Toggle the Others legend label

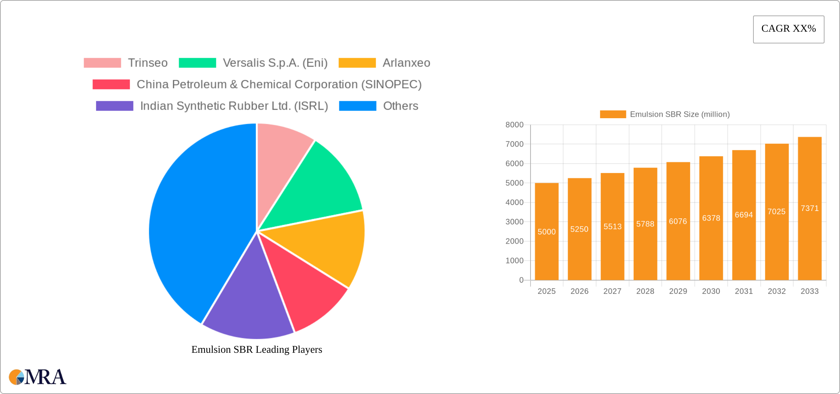click(x=400, y=106)
